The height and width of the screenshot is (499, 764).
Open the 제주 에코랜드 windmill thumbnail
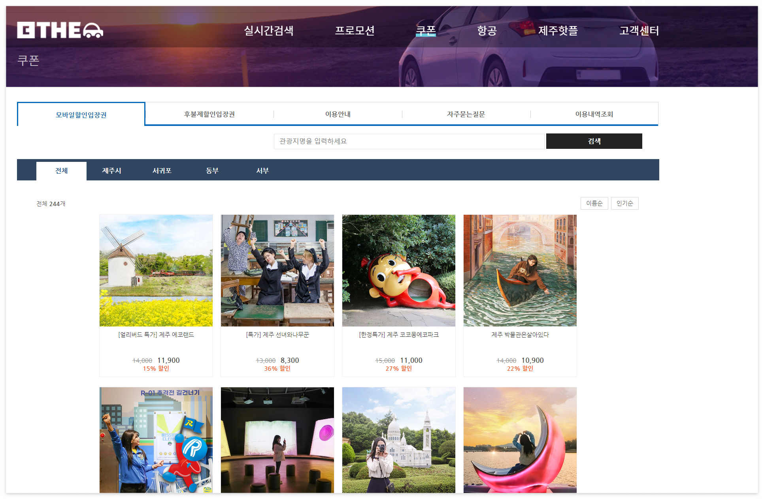(x=156, y=270)
